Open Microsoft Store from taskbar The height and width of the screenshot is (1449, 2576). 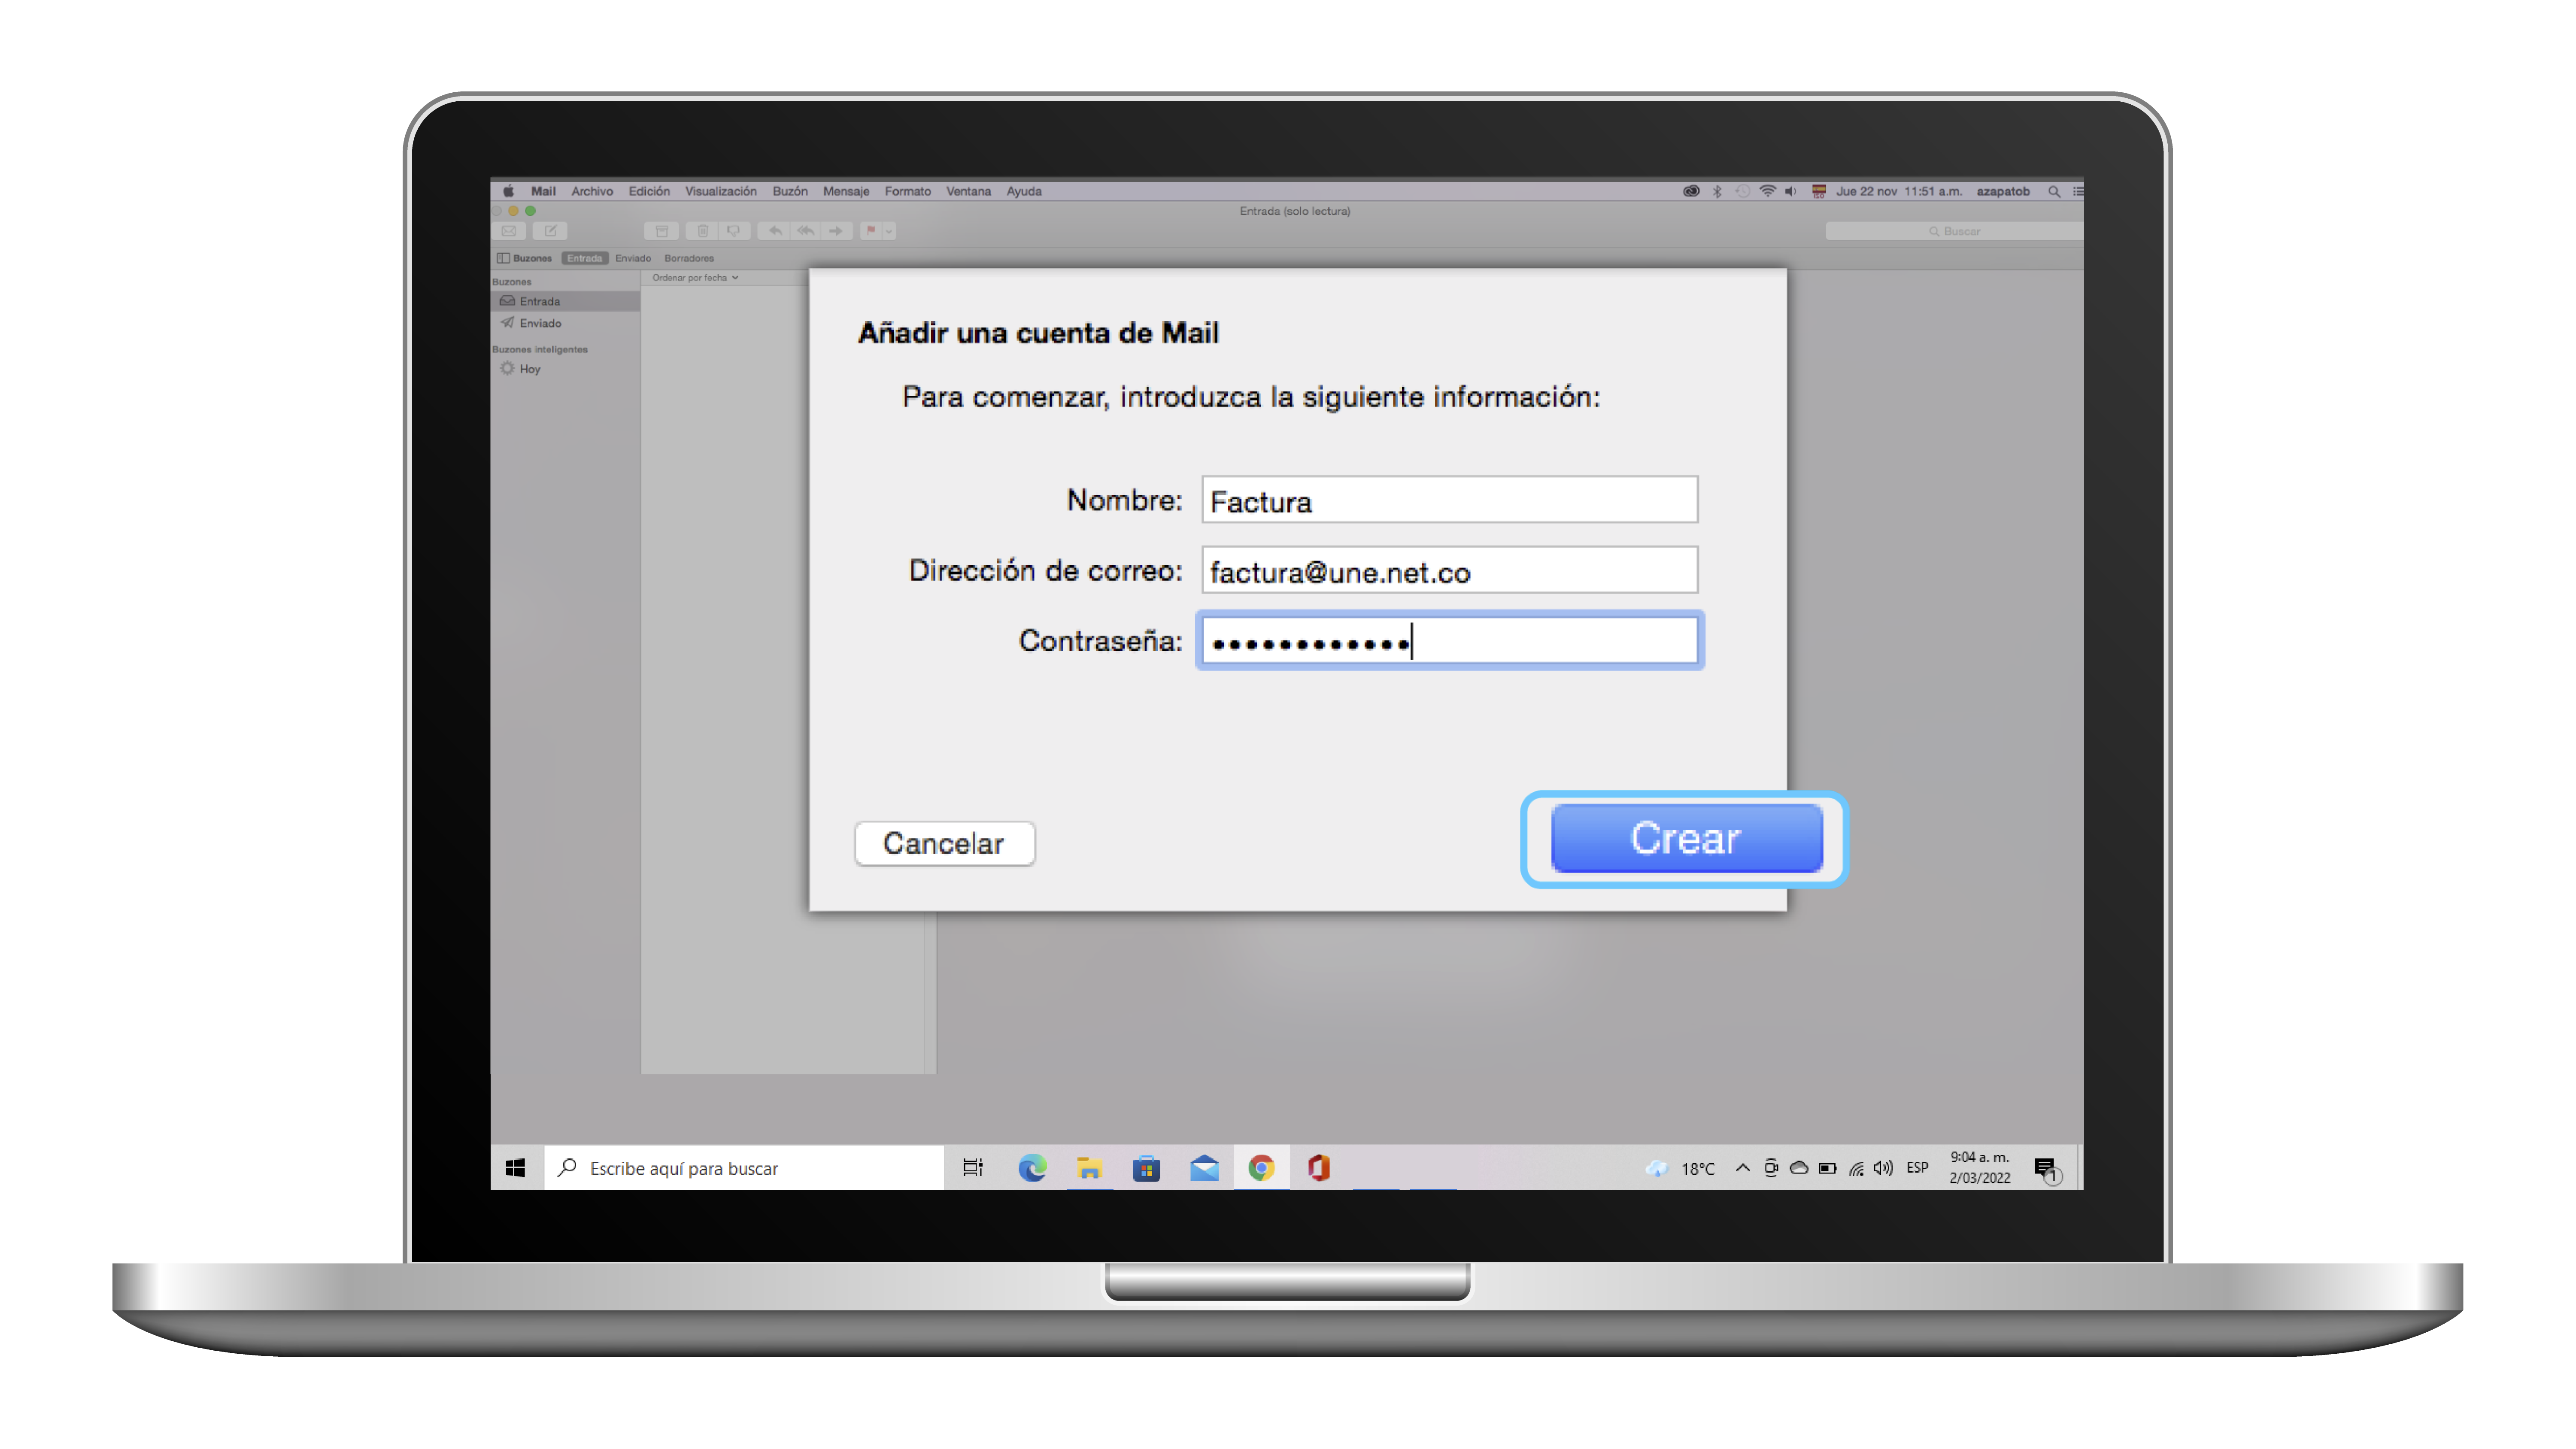(1146, 1168)
